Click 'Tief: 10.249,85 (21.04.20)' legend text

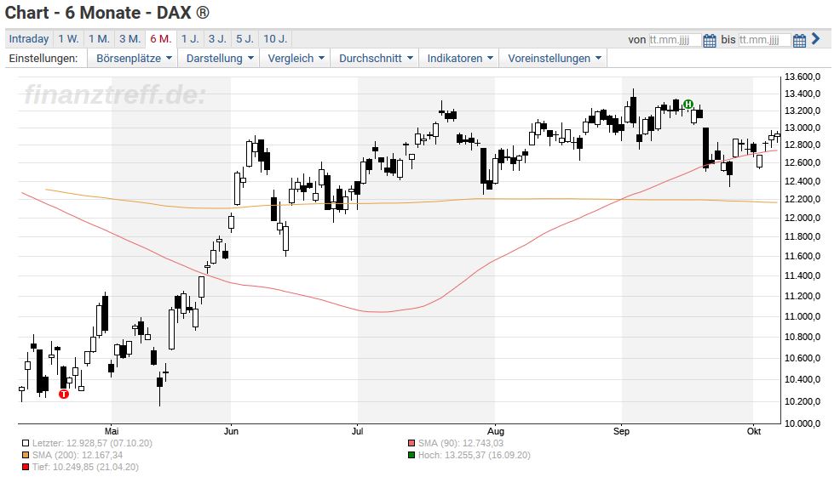(x=85, y=467)
